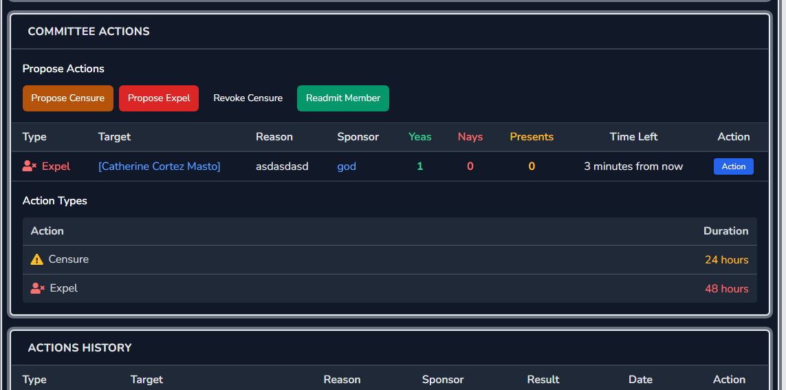The image size is (786, 390).
Task: Select Revoke Censure option
Action: tap(248, 98)
